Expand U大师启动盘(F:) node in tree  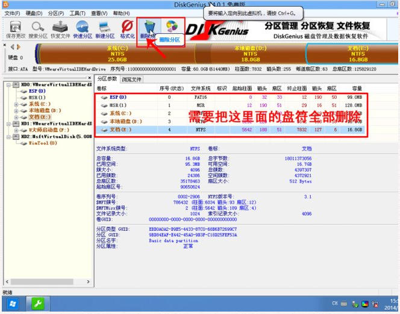click(16, 130)
